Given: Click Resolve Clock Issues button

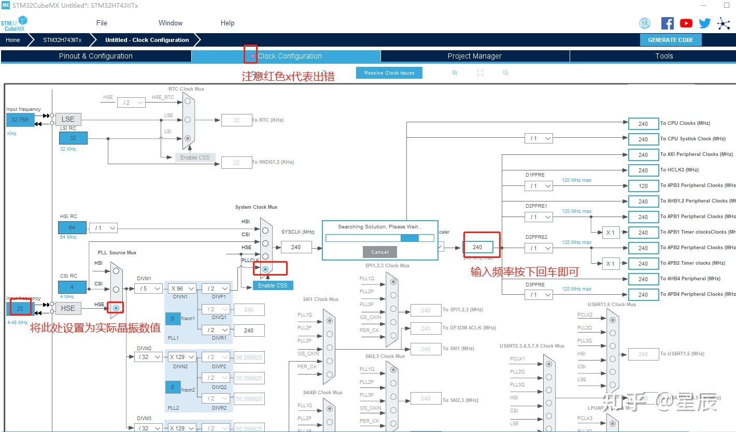Looking at the screenshot, I should pos(389,73).
